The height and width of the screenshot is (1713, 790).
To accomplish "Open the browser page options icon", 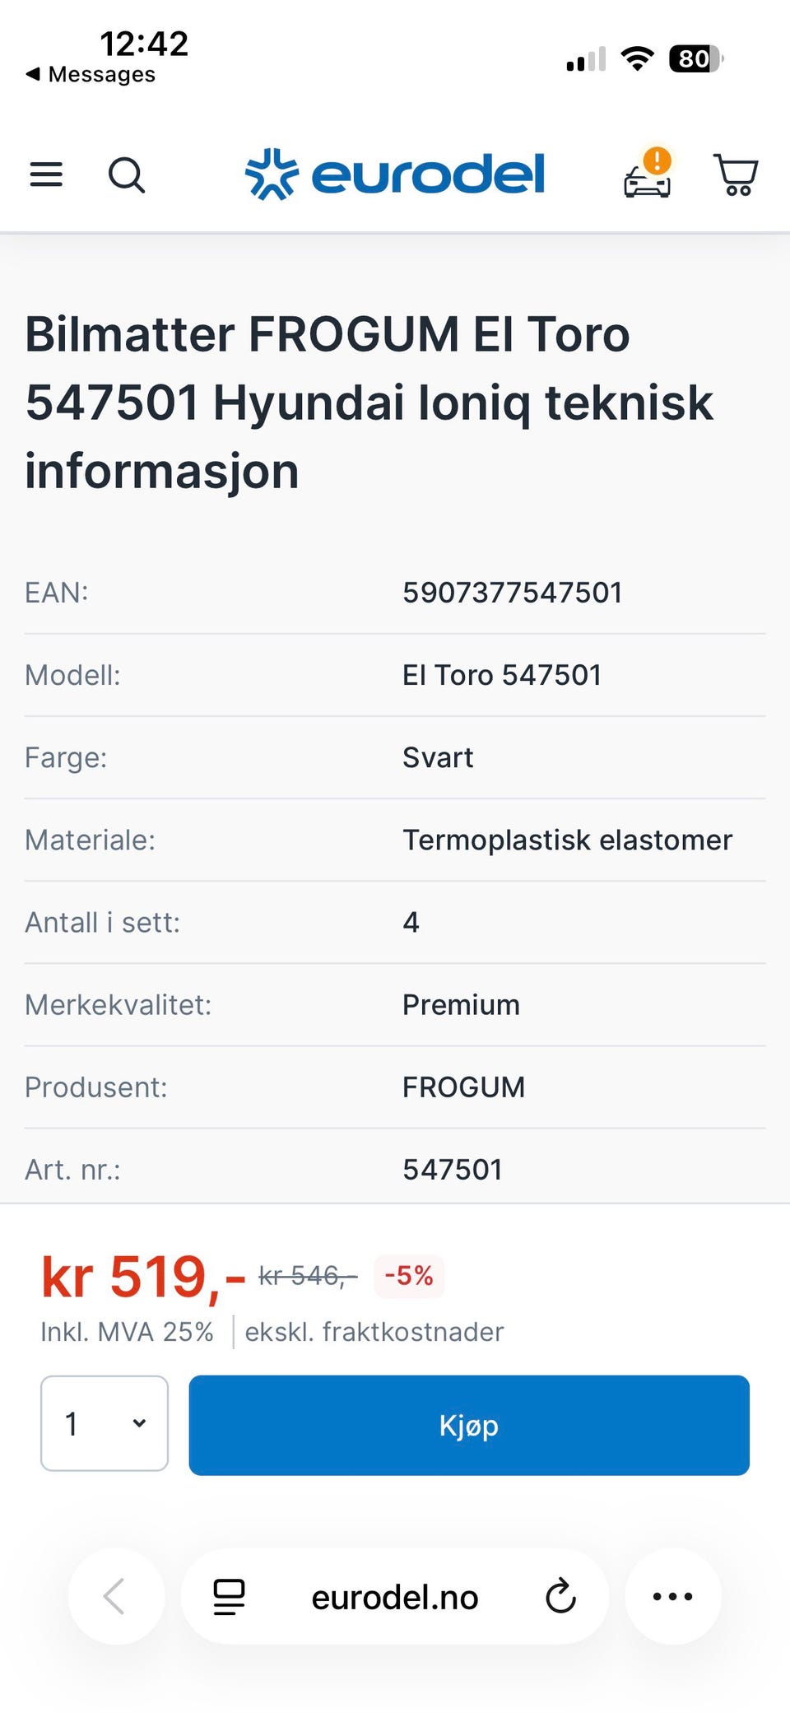I will [229, 1597].
